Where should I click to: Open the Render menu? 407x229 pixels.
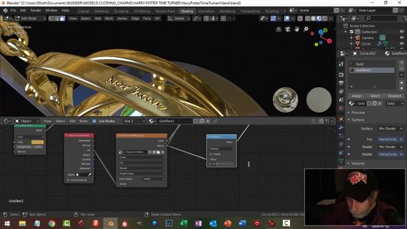(36, 10)
